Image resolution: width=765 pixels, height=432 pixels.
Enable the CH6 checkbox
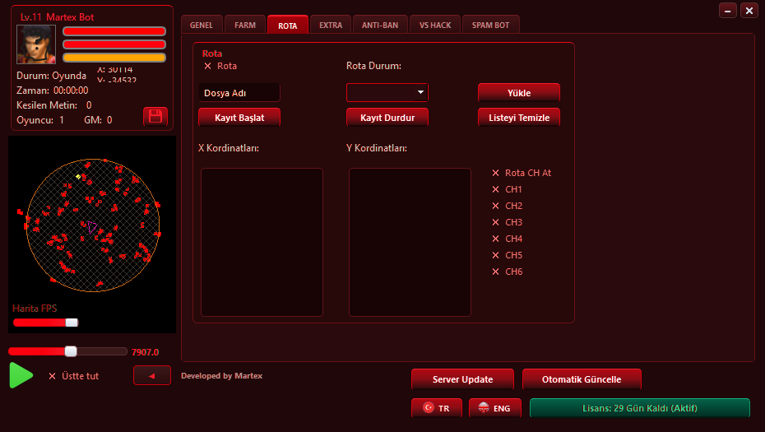(x=496, y=272)
